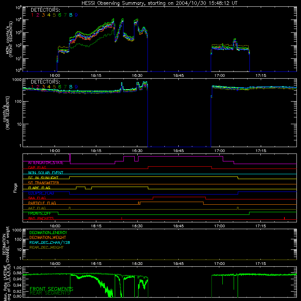Select the FLARE_FLAG label

point(39,188)
